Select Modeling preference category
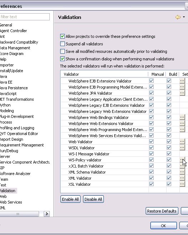 [7, 111]
